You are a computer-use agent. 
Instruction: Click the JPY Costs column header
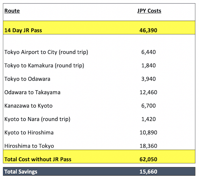pyautogui.click(x=149, y=11)
